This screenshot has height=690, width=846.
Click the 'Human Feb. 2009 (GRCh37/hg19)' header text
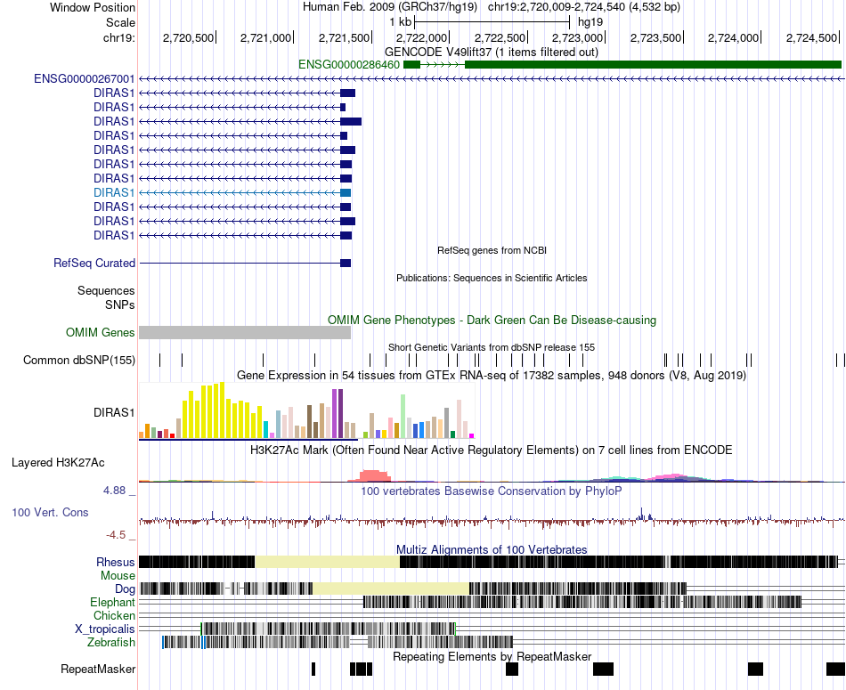[390, 7]
